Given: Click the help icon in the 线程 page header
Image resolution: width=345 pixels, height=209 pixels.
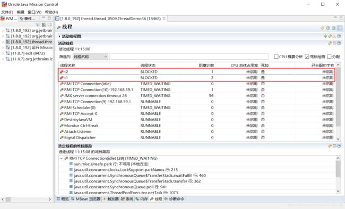Looking at the screenshot, I should (x=328, y=28).
